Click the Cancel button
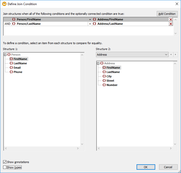 168,167
